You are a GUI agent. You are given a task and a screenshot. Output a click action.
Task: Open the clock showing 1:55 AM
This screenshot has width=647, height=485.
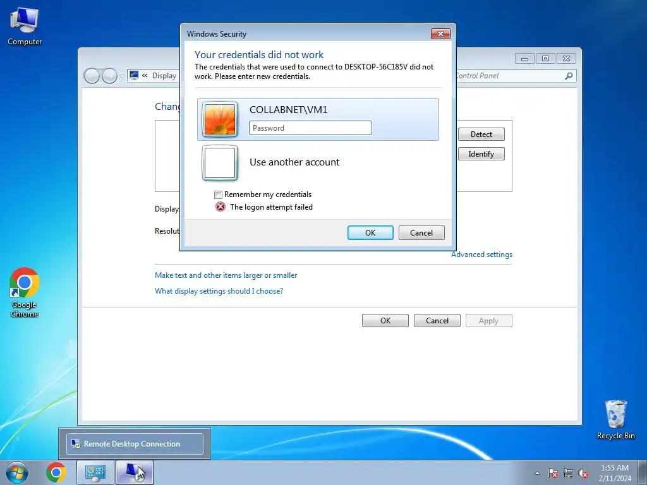tap(615, 472)
